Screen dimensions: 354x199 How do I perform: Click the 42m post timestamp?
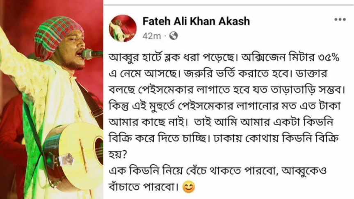click(x=151, y=36)
